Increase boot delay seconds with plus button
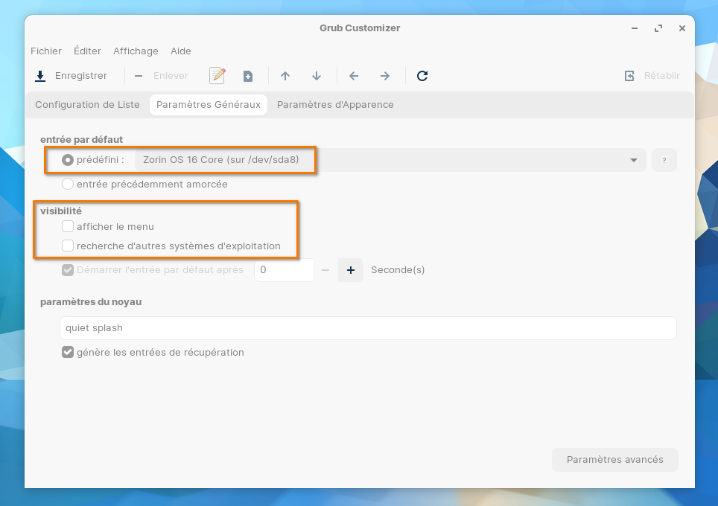 coord(350,270)
